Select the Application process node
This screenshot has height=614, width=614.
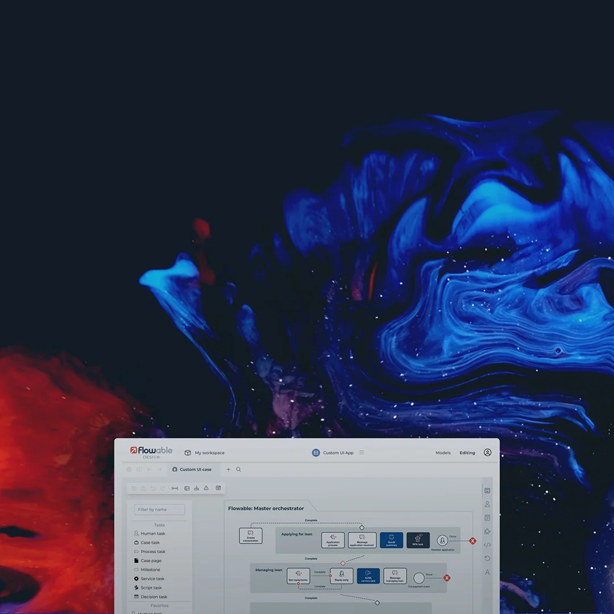(333, 540)
